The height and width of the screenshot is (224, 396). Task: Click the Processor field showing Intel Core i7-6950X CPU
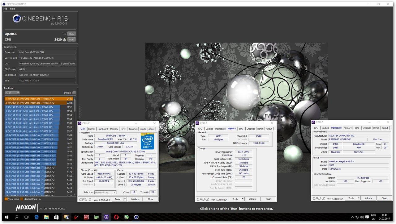47,52
